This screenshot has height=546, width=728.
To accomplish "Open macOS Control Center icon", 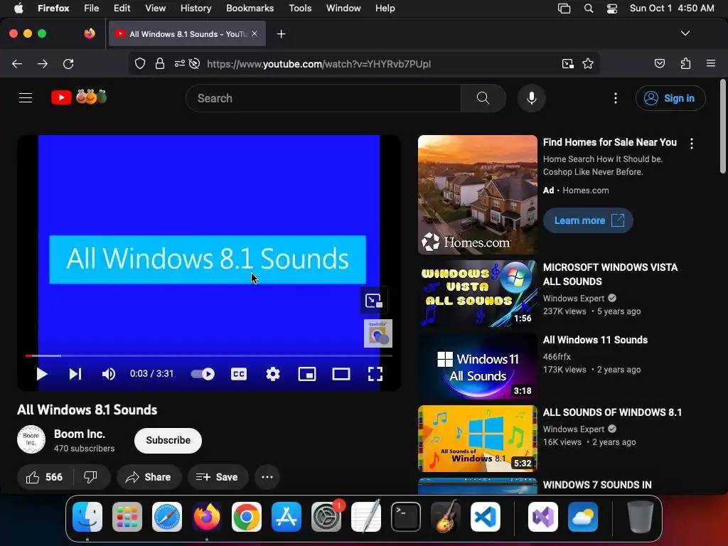I will [x=612, y=9].
